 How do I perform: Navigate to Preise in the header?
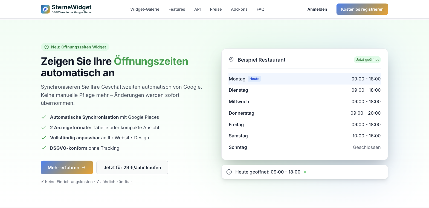(216, 9)
